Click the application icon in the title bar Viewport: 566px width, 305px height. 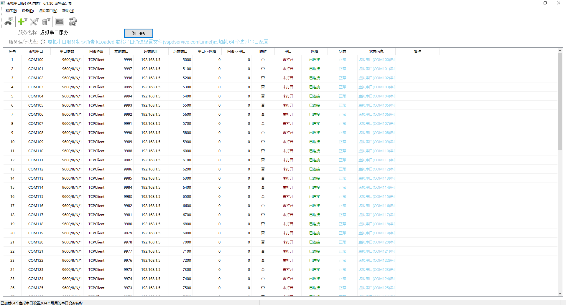3,3
